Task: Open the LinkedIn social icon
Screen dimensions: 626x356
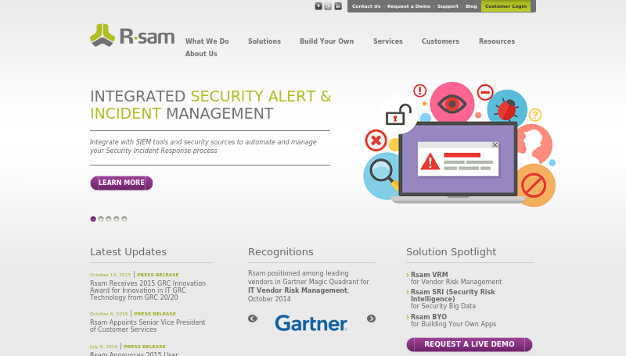Action: click(338, 6)
